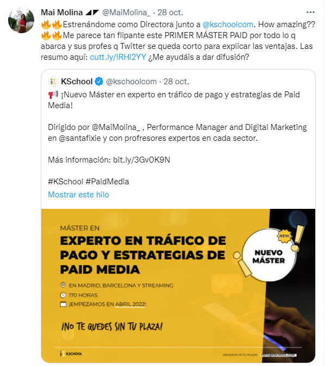The width and height of the screenshot is (325, 366).
Task: Click the red megaphone emoji
Action: coord(53,95)
